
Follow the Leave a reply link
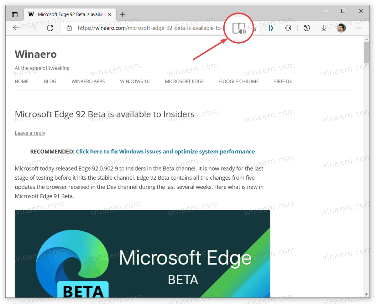(x=30, y=133)
